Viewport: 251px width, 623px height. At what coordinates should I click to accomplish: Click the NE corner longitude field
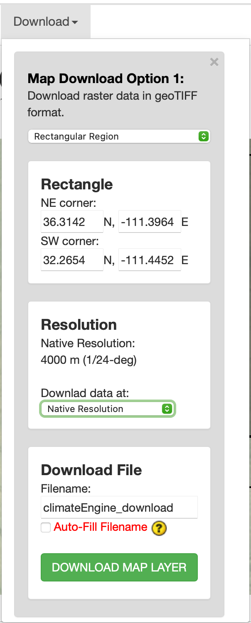[x=149, y=222]
